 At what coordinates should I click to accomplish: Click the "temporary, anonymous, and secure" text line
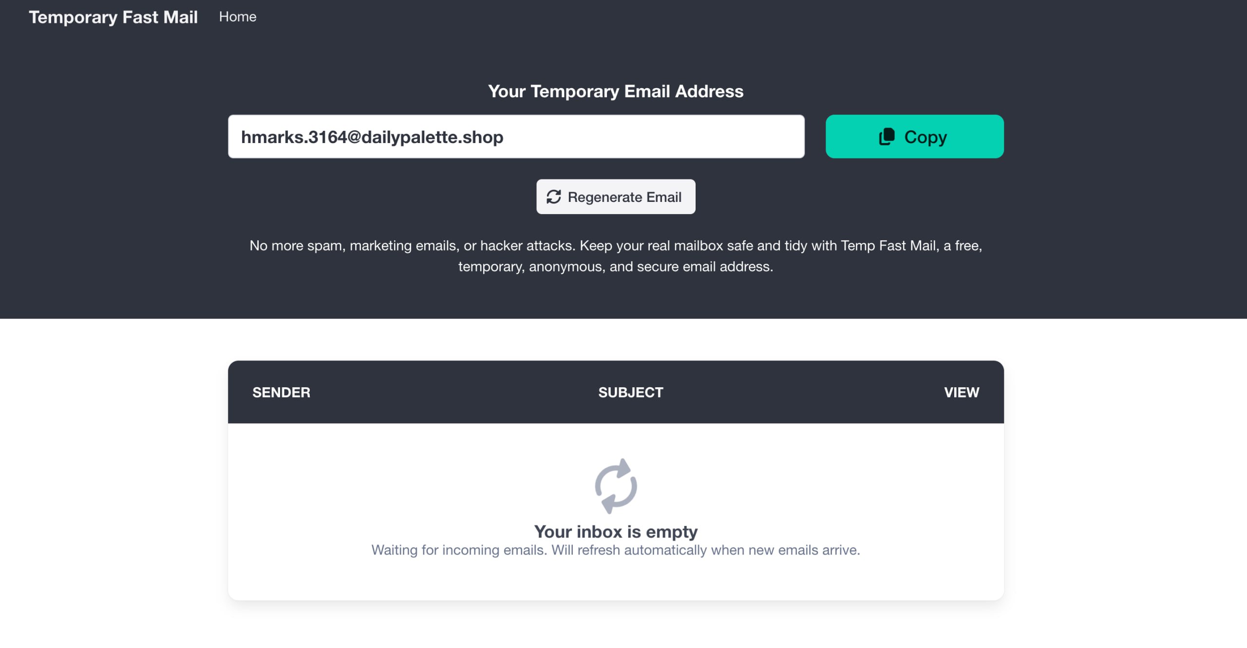coord(616,267)
